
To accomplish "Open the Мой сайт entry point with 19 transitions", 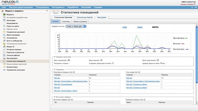I will (x=129, y=78).
